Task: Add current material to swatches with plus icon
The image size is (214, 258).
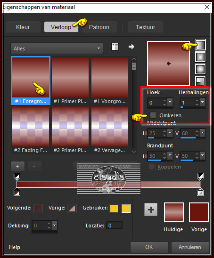Action: pos(151,210)
